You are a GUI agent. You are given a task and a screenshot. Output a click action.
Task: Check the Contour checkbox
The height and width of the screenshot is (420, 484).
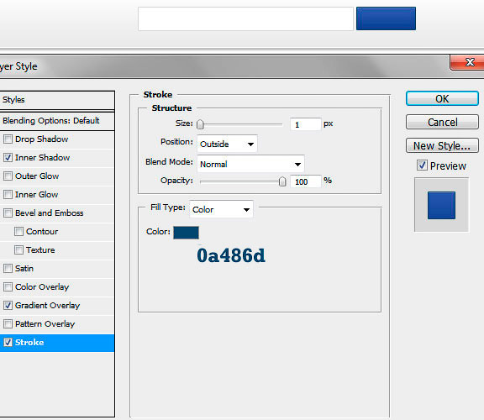(18, 232)
